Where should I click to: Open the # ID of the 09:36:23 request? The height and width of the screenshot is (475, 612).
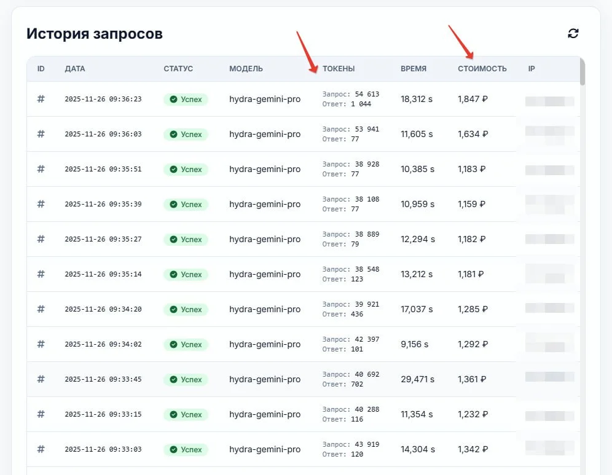[x=41, y=99]
